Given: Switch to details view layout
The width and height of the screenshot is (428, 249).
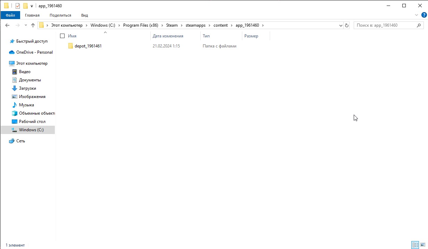Looking at the screenshot, I should 415,245.
